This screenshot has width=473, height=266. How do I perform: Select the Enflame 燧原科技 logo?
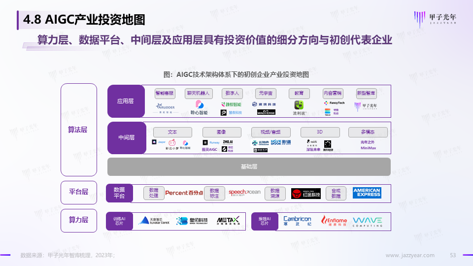tap(334, 221)
